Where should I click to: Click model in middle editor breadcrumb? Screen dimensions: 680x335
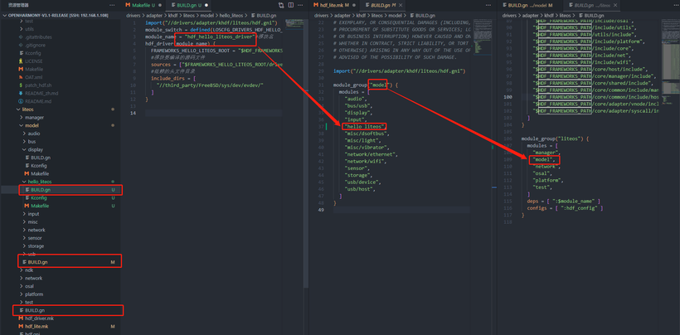(x=395, y=15)
